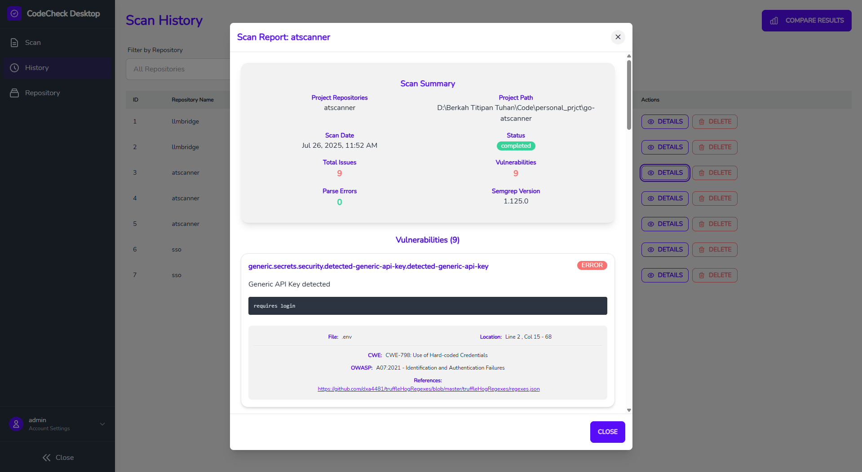Click DELETE for row 7 sso
862x472 pixels.
click(715, 275)
